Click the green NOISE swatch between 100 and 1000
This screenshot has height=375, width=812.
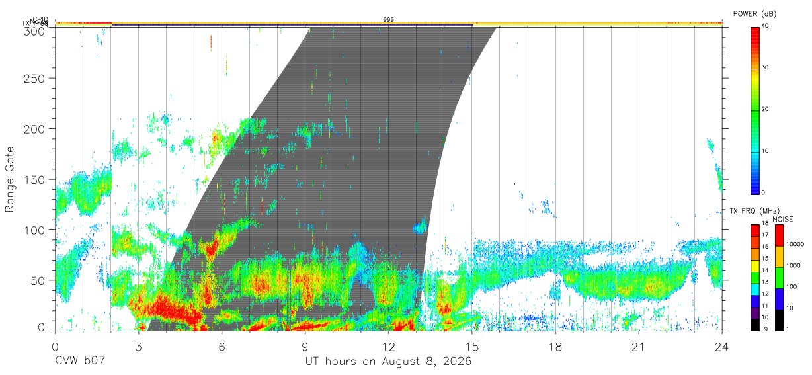[x=779, y=277]
